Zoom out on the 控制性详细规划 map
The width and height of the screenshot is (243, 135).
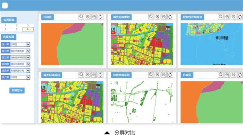pyautogui.click(x=234, y=17)
